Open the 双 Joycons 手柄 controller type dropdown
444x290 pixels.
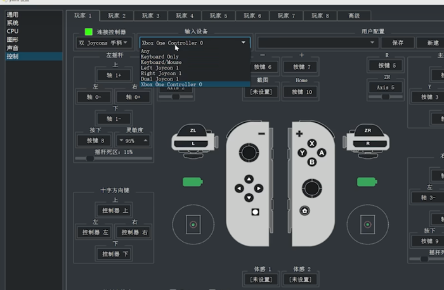pyautogui.click(x=104, y=42)
